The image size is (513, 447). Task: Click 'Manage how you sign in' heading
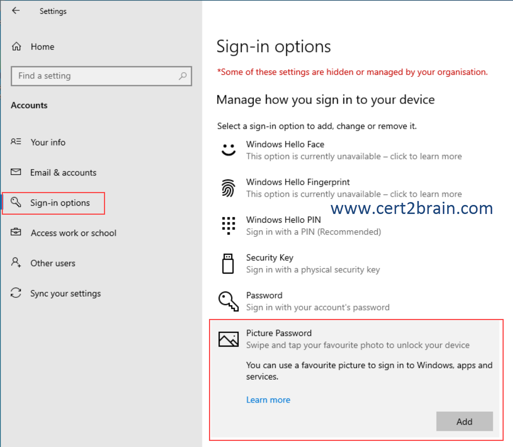click(x=326, y=100)
